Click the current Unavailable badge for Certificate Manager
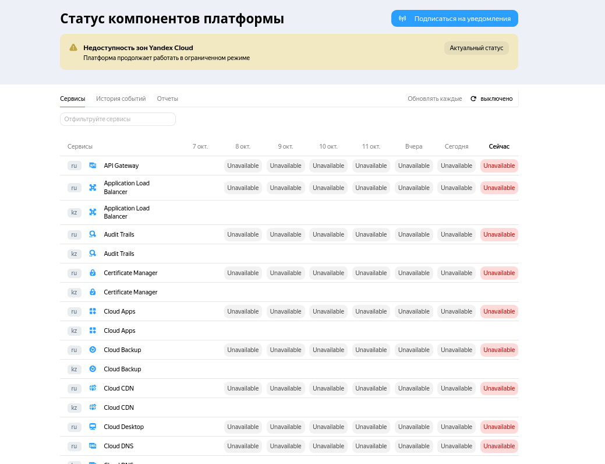 point(499,273)
